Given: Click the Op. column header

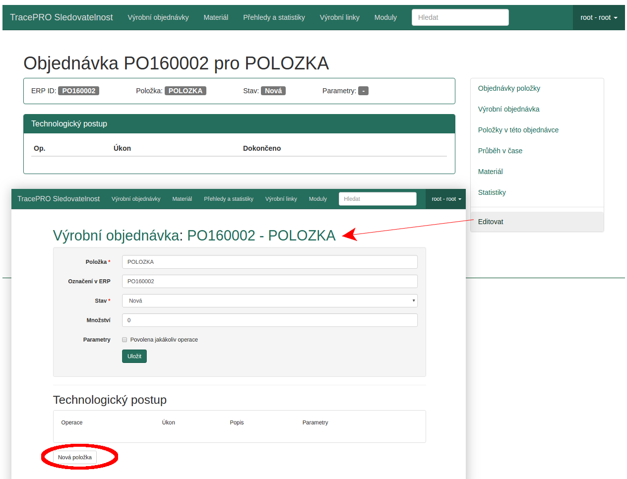Looking at the screenshot, I should 40,148.
